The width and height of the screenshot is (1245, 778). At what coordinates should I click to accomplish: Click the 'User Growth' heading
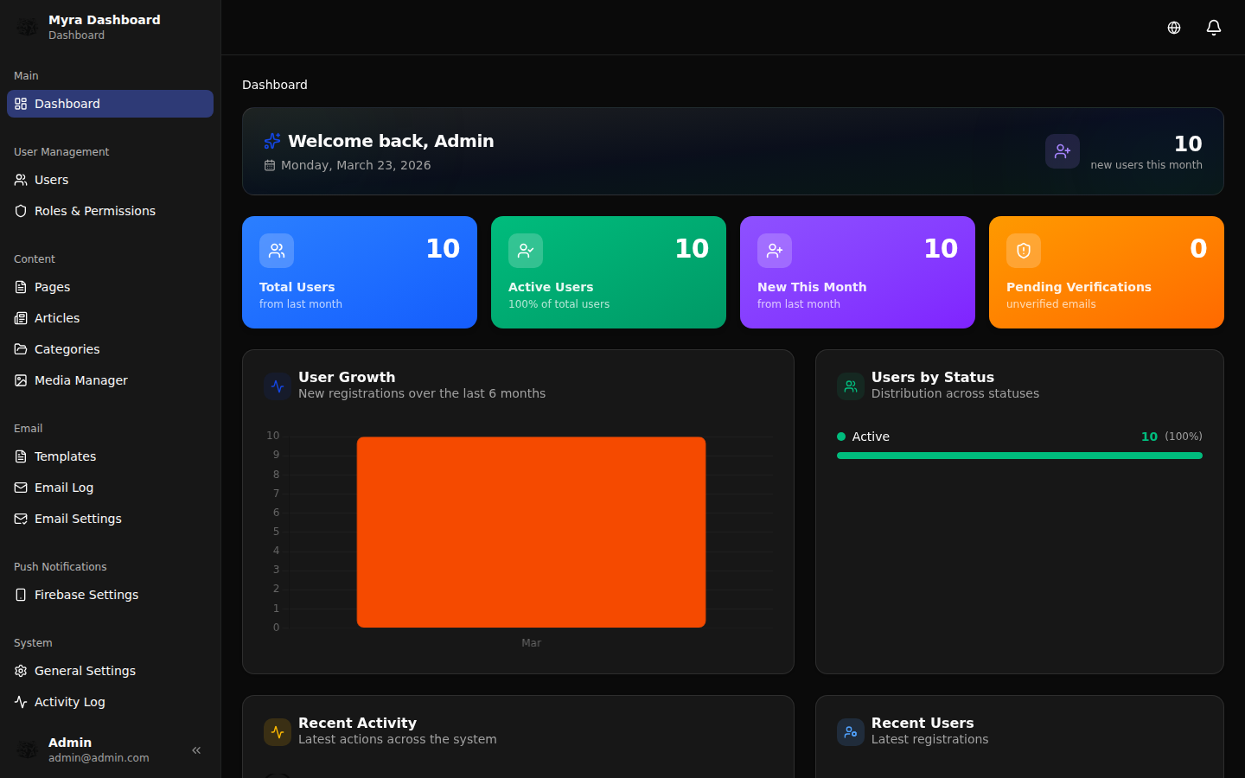point(347,377)
